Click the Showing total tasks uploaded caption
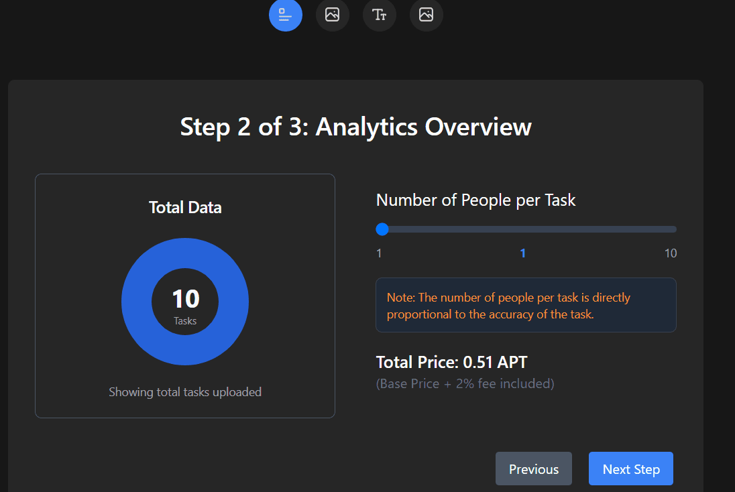Image resolution: width=735 pixels, height=492 pixels. click(x=185, y=392)
